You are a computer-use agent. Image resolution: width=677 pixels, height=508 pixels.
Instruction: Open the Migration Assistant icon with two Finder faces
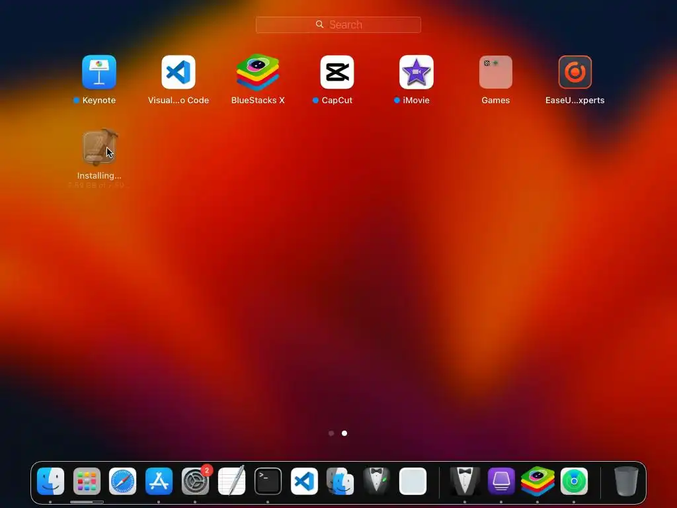340,481
